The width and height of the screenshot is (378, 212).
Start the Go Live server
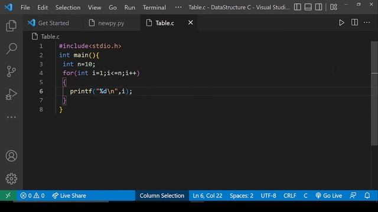(328, 196)
